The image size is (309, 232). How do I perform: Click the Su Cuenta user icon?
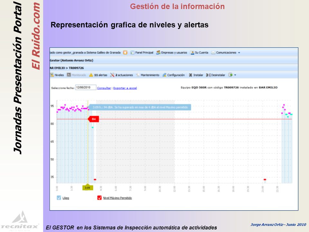pyautogui.click(x=192, y=53)
